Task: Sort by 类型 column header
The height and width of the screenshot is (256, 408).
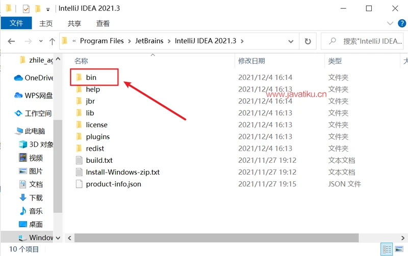Action: tap(335, 61)
